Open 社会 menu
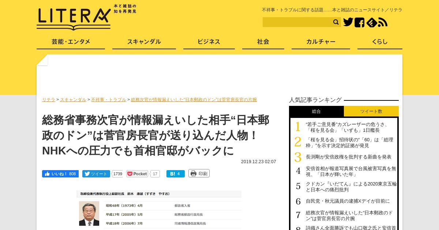 click(x=263, y=42)
